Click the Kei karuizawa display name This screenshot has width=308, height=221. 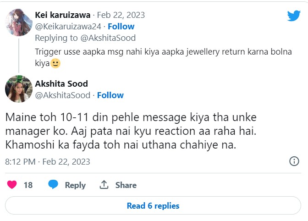pos(63,15)
